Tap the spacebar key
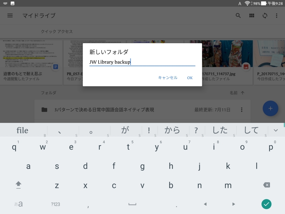Screen dimensions: 285x214 [x=132, y=204]
